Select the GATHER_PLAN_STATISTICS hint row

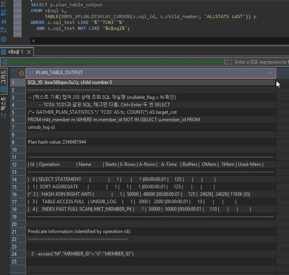pos(151,112)
